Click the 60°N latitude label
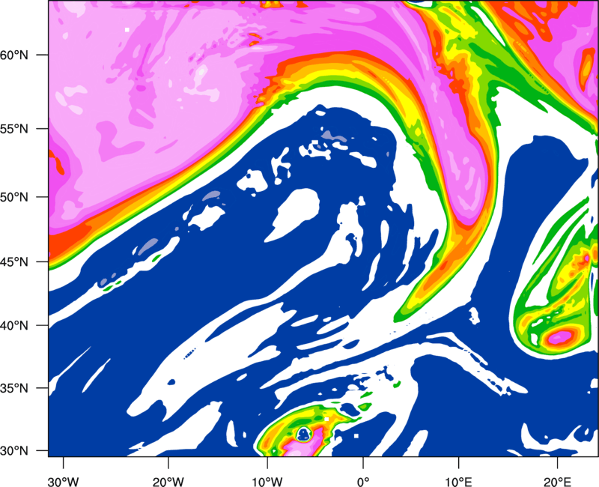 [14, 55]
